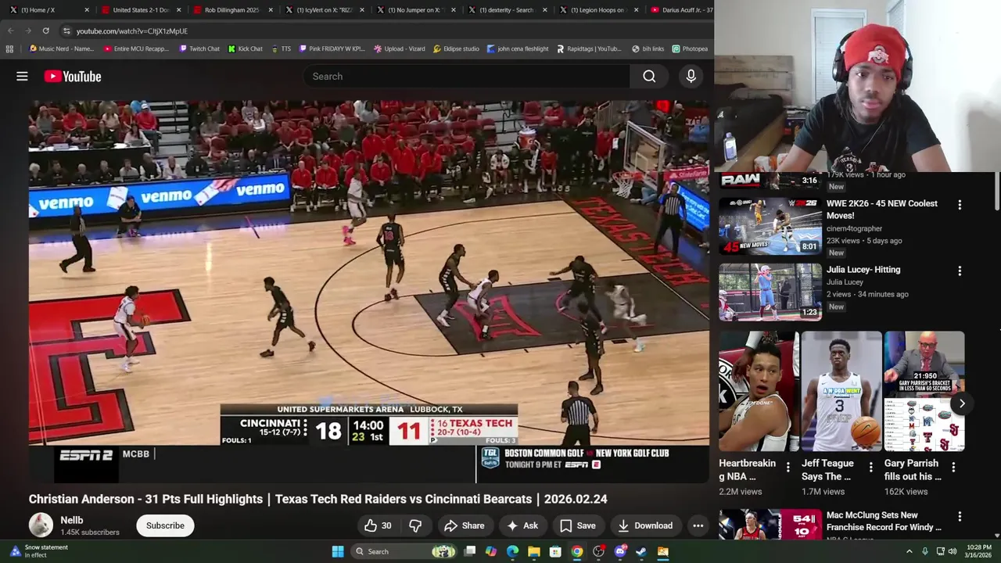Open options for Heartbreaking NBA short

788,467
